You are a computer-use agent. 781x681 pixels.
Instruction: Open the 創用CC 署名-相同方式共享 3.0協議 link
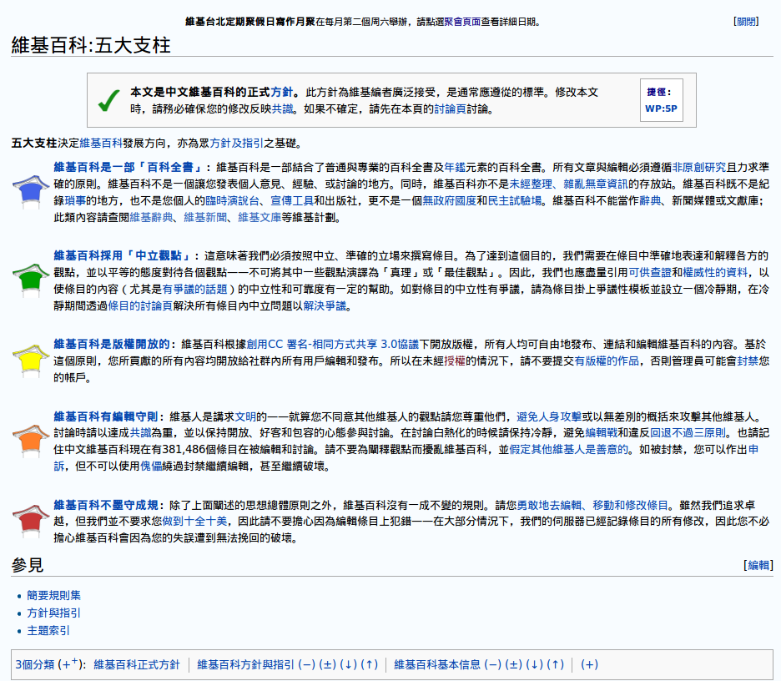(333, 344)
